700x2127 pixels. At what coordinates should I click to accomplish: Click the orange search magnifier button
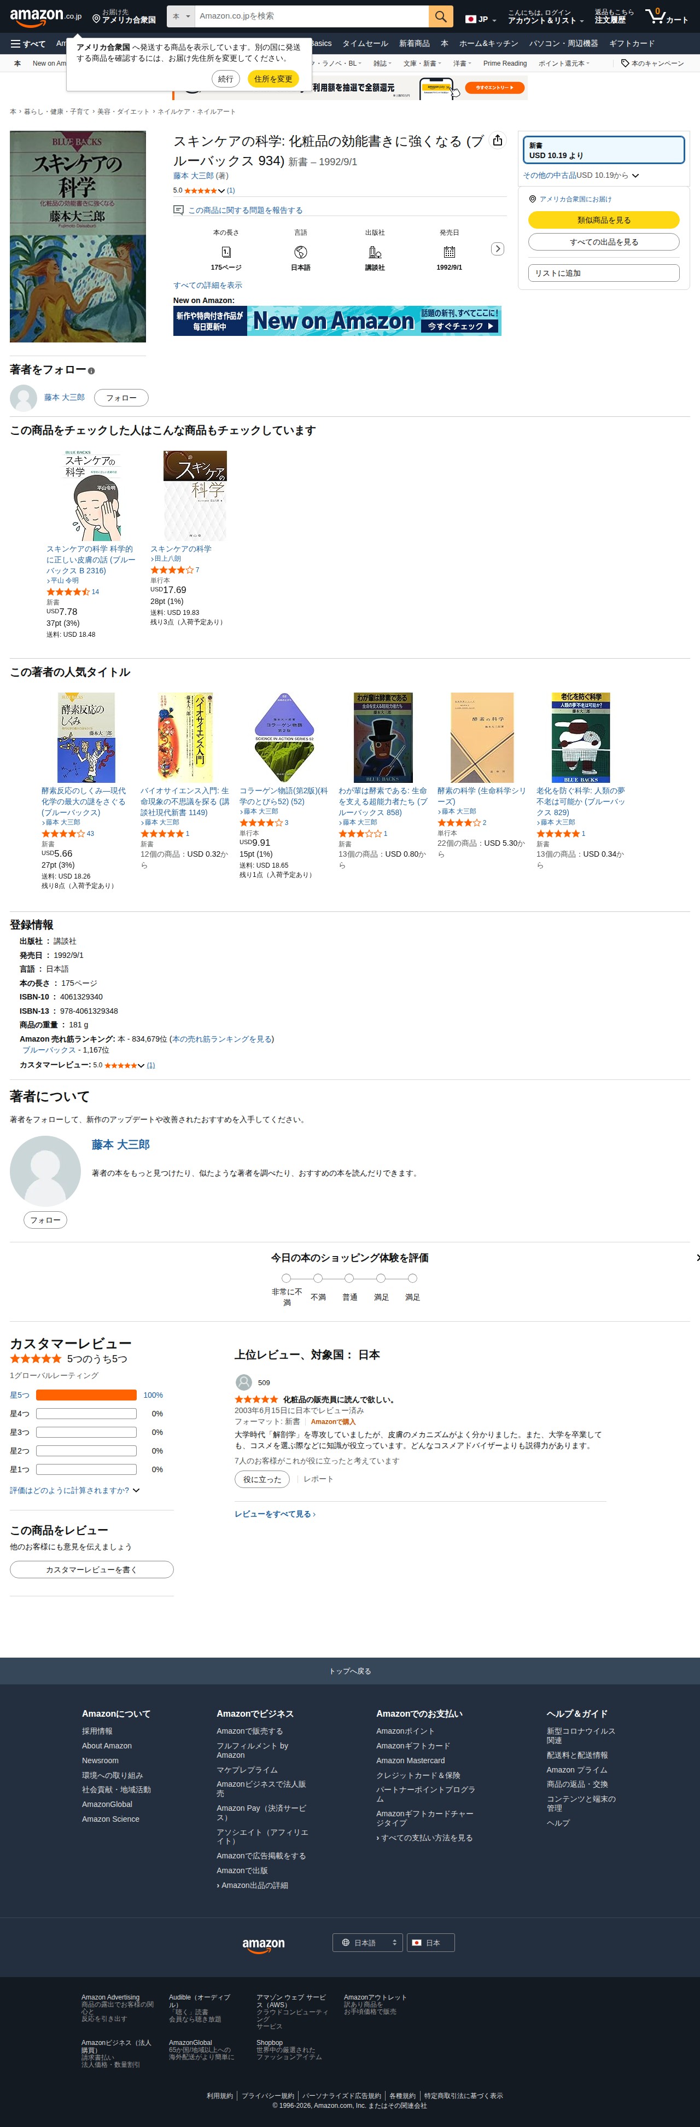(441, 16)
